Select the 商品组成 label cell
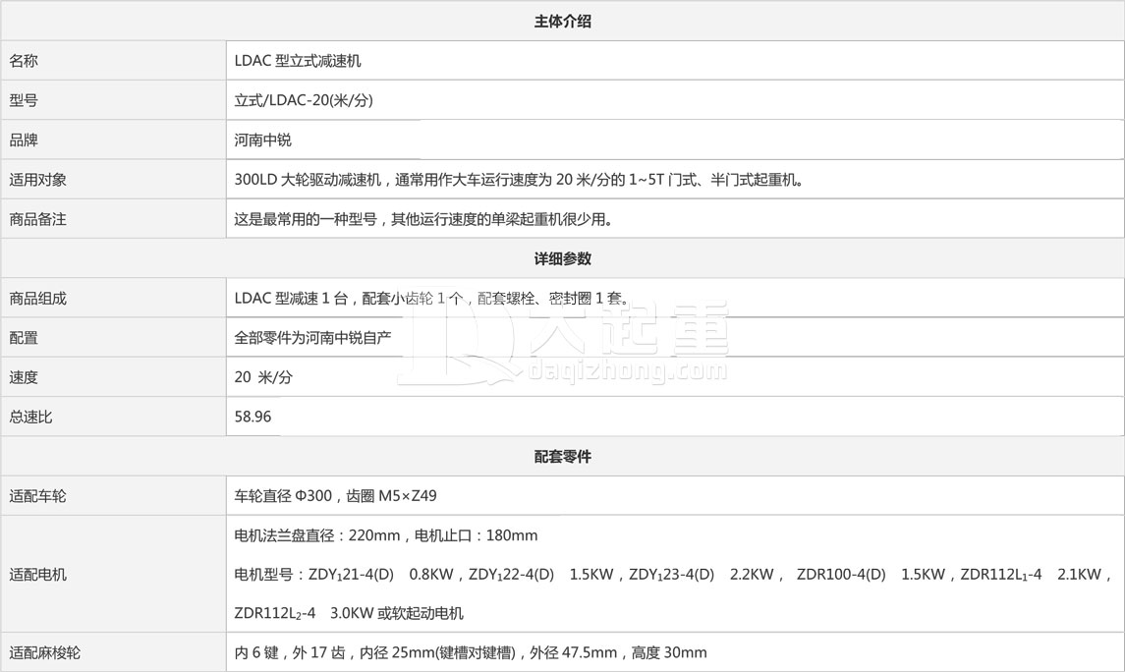Image resolution: width=1125 pixels, height=672 pixels. [113, 299]
